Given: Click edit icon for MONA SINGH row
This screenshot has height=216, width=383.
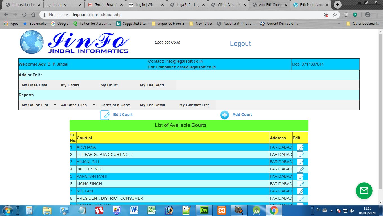Looking at the screenshot, I should [300, 184].
